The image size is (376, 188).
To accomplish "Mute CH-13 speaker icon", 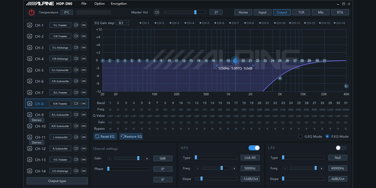I will [76, 159].
